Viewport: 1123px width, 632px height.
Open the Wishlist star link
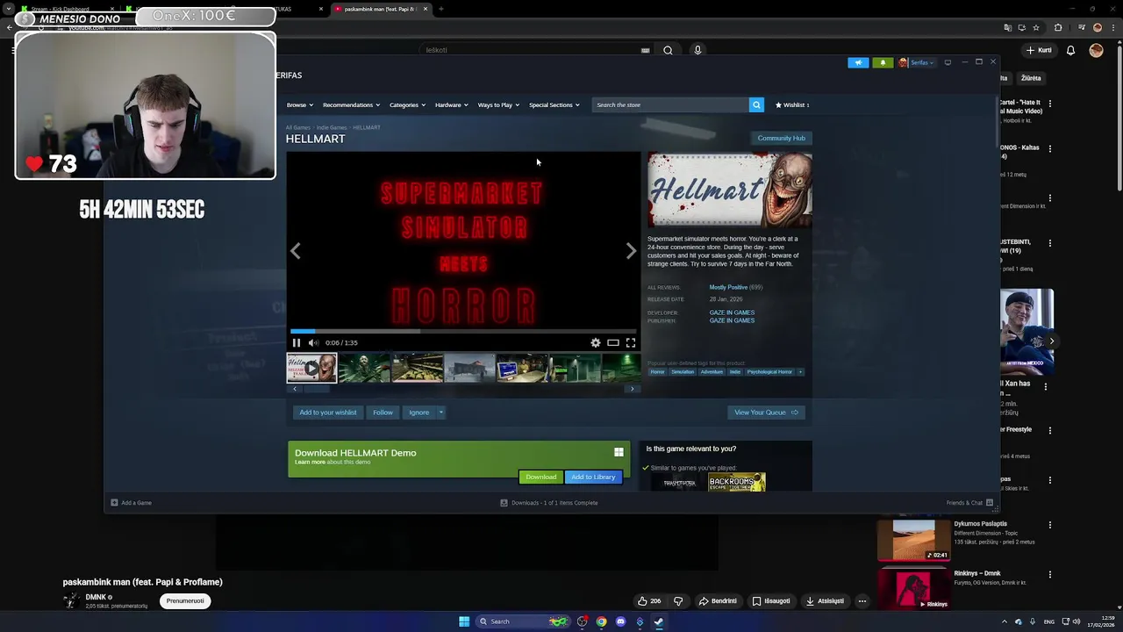792,104
